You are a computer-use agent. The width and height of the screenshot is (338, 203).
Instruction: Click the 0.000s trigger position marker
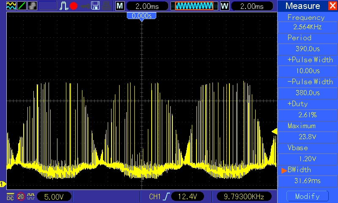coord(142,16)
